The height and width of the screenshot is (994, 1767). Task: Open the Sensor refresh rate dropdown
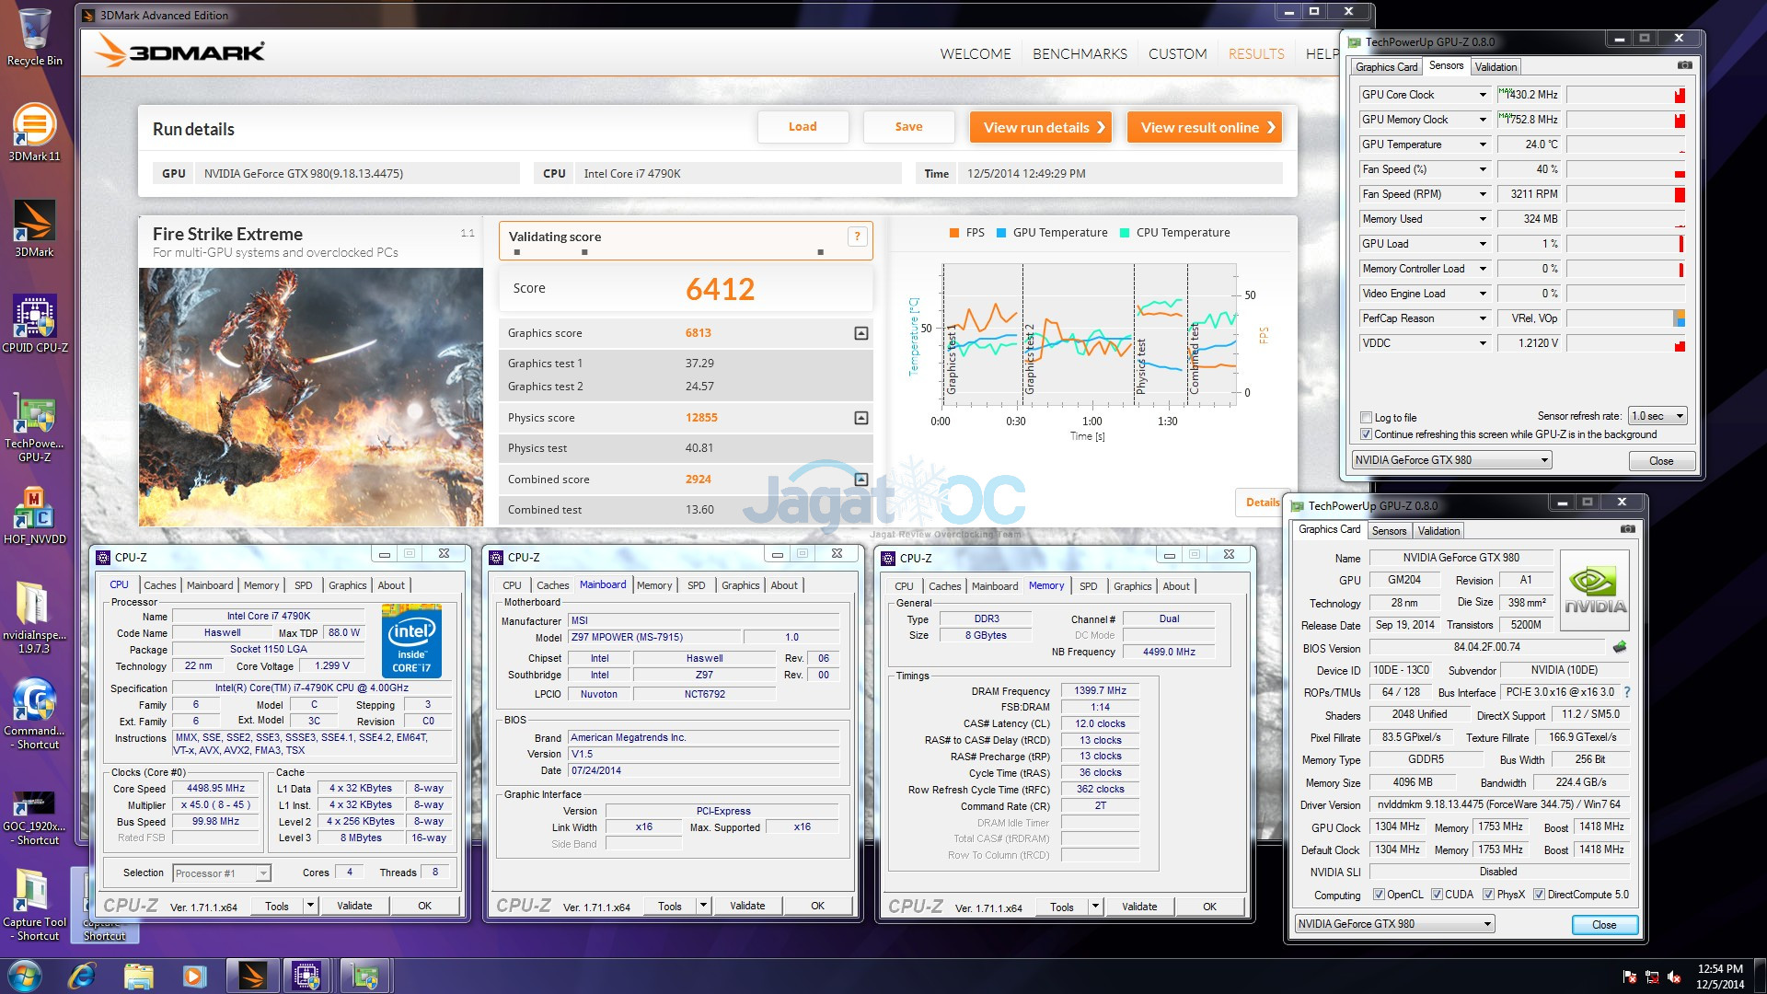click(1657, 416)
